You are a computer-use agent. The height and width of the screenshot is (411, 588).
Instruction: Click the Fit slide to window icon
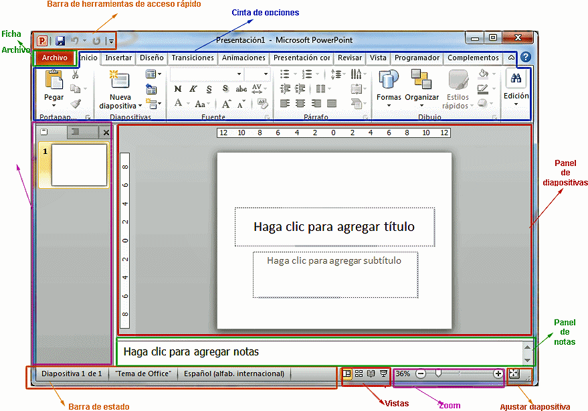[x=514, y=374]
